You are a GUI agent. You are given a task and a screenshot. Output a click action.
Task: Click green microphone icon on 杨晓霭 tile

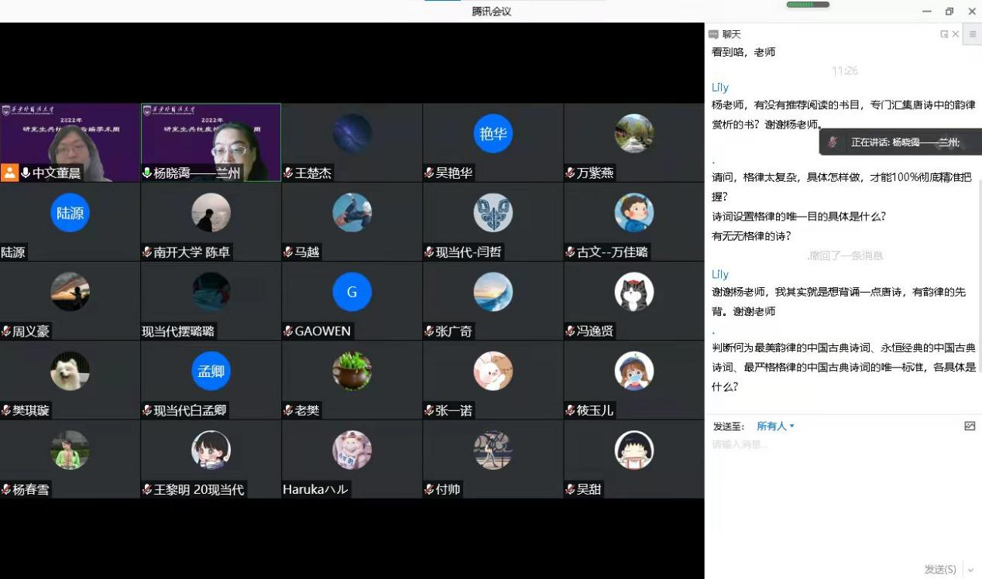147,173
